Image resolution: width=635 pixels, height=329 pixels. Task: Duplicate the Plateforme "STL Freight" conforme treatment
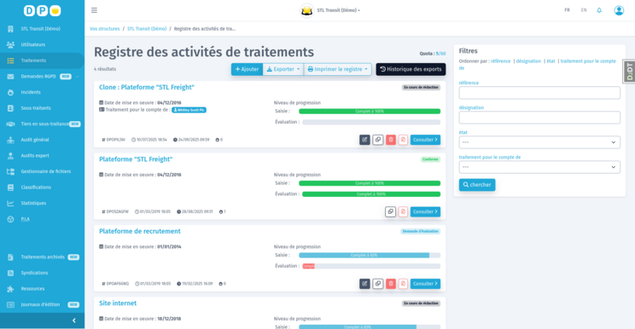tap(390, 211)
